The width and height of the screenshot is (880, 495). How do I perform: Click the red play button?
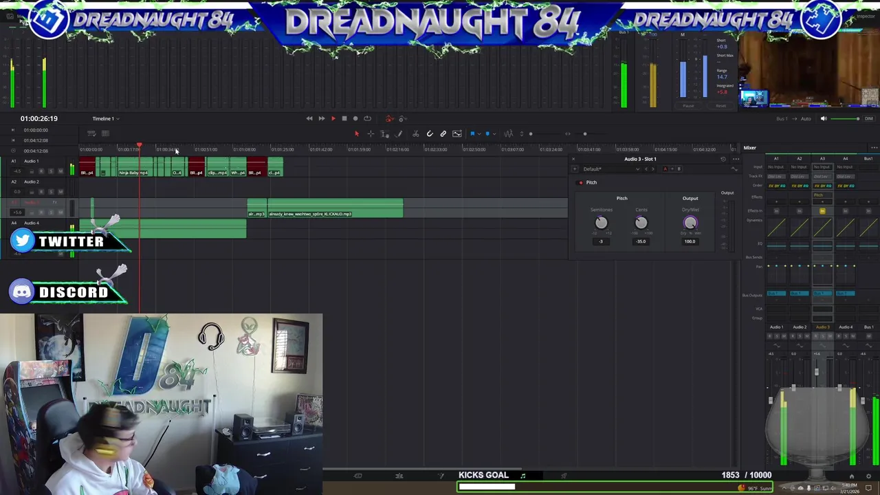(333, 118)
